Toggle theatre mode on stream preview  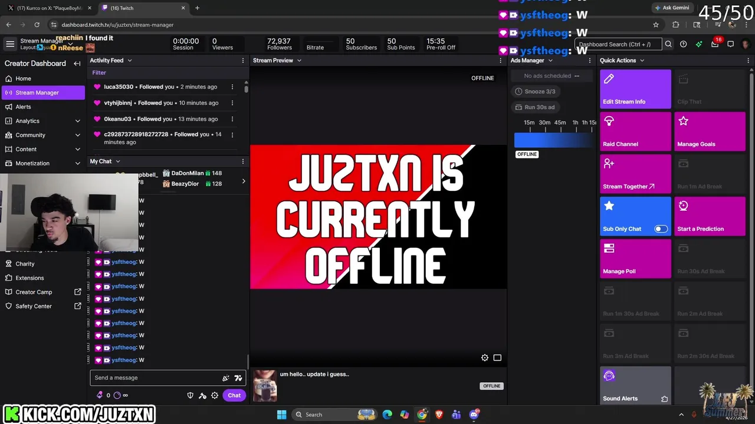tap(497, 358)
